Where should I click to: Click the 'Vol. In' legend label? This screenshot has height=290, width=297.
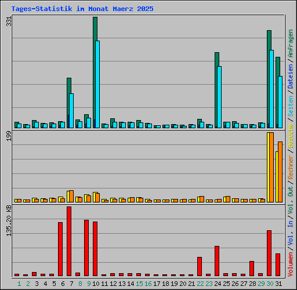point(290,233)
